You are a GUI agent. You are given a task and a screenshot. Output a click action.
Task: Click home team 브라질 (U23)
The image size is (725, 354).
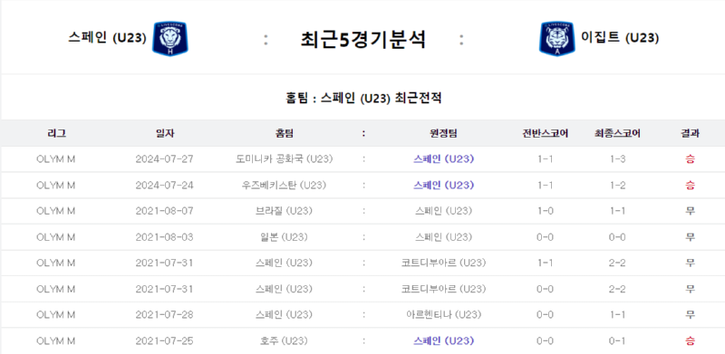coord(284,211)
